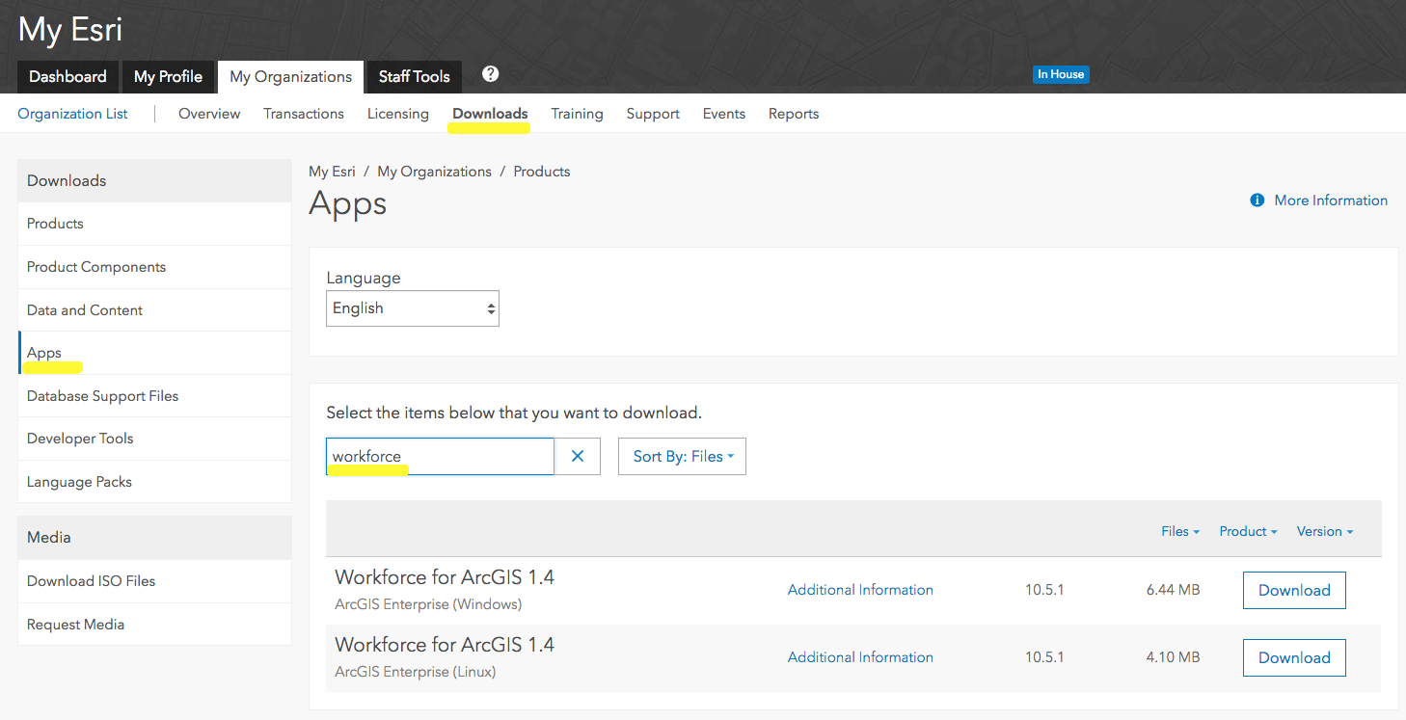1406x720 pixels.
Task: Open the Staff Tools tab
Action: 414,77
